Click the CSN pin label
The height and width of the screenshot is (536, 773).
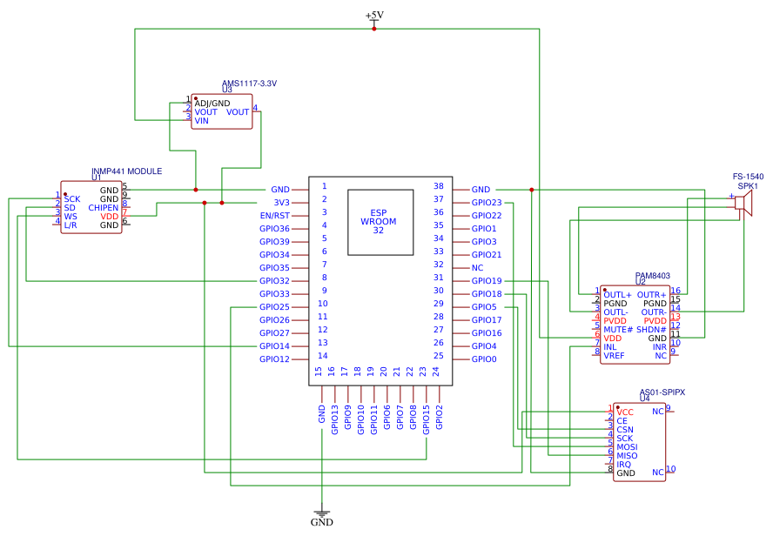tap(625, 430)
